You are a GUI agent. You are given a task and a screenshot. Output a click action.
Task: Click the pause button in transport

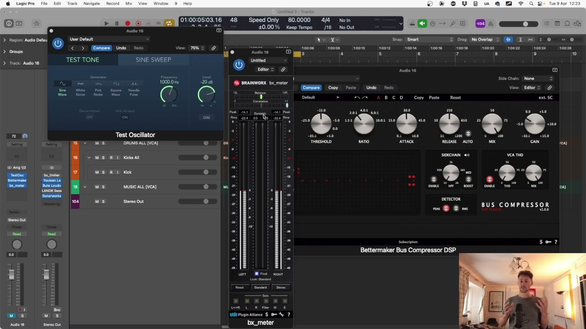coord(117,23)
